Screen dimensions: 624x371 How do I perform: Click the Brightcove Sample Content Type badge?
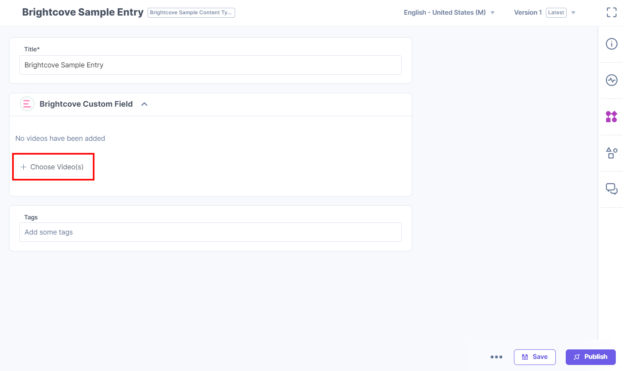point(191,13)
